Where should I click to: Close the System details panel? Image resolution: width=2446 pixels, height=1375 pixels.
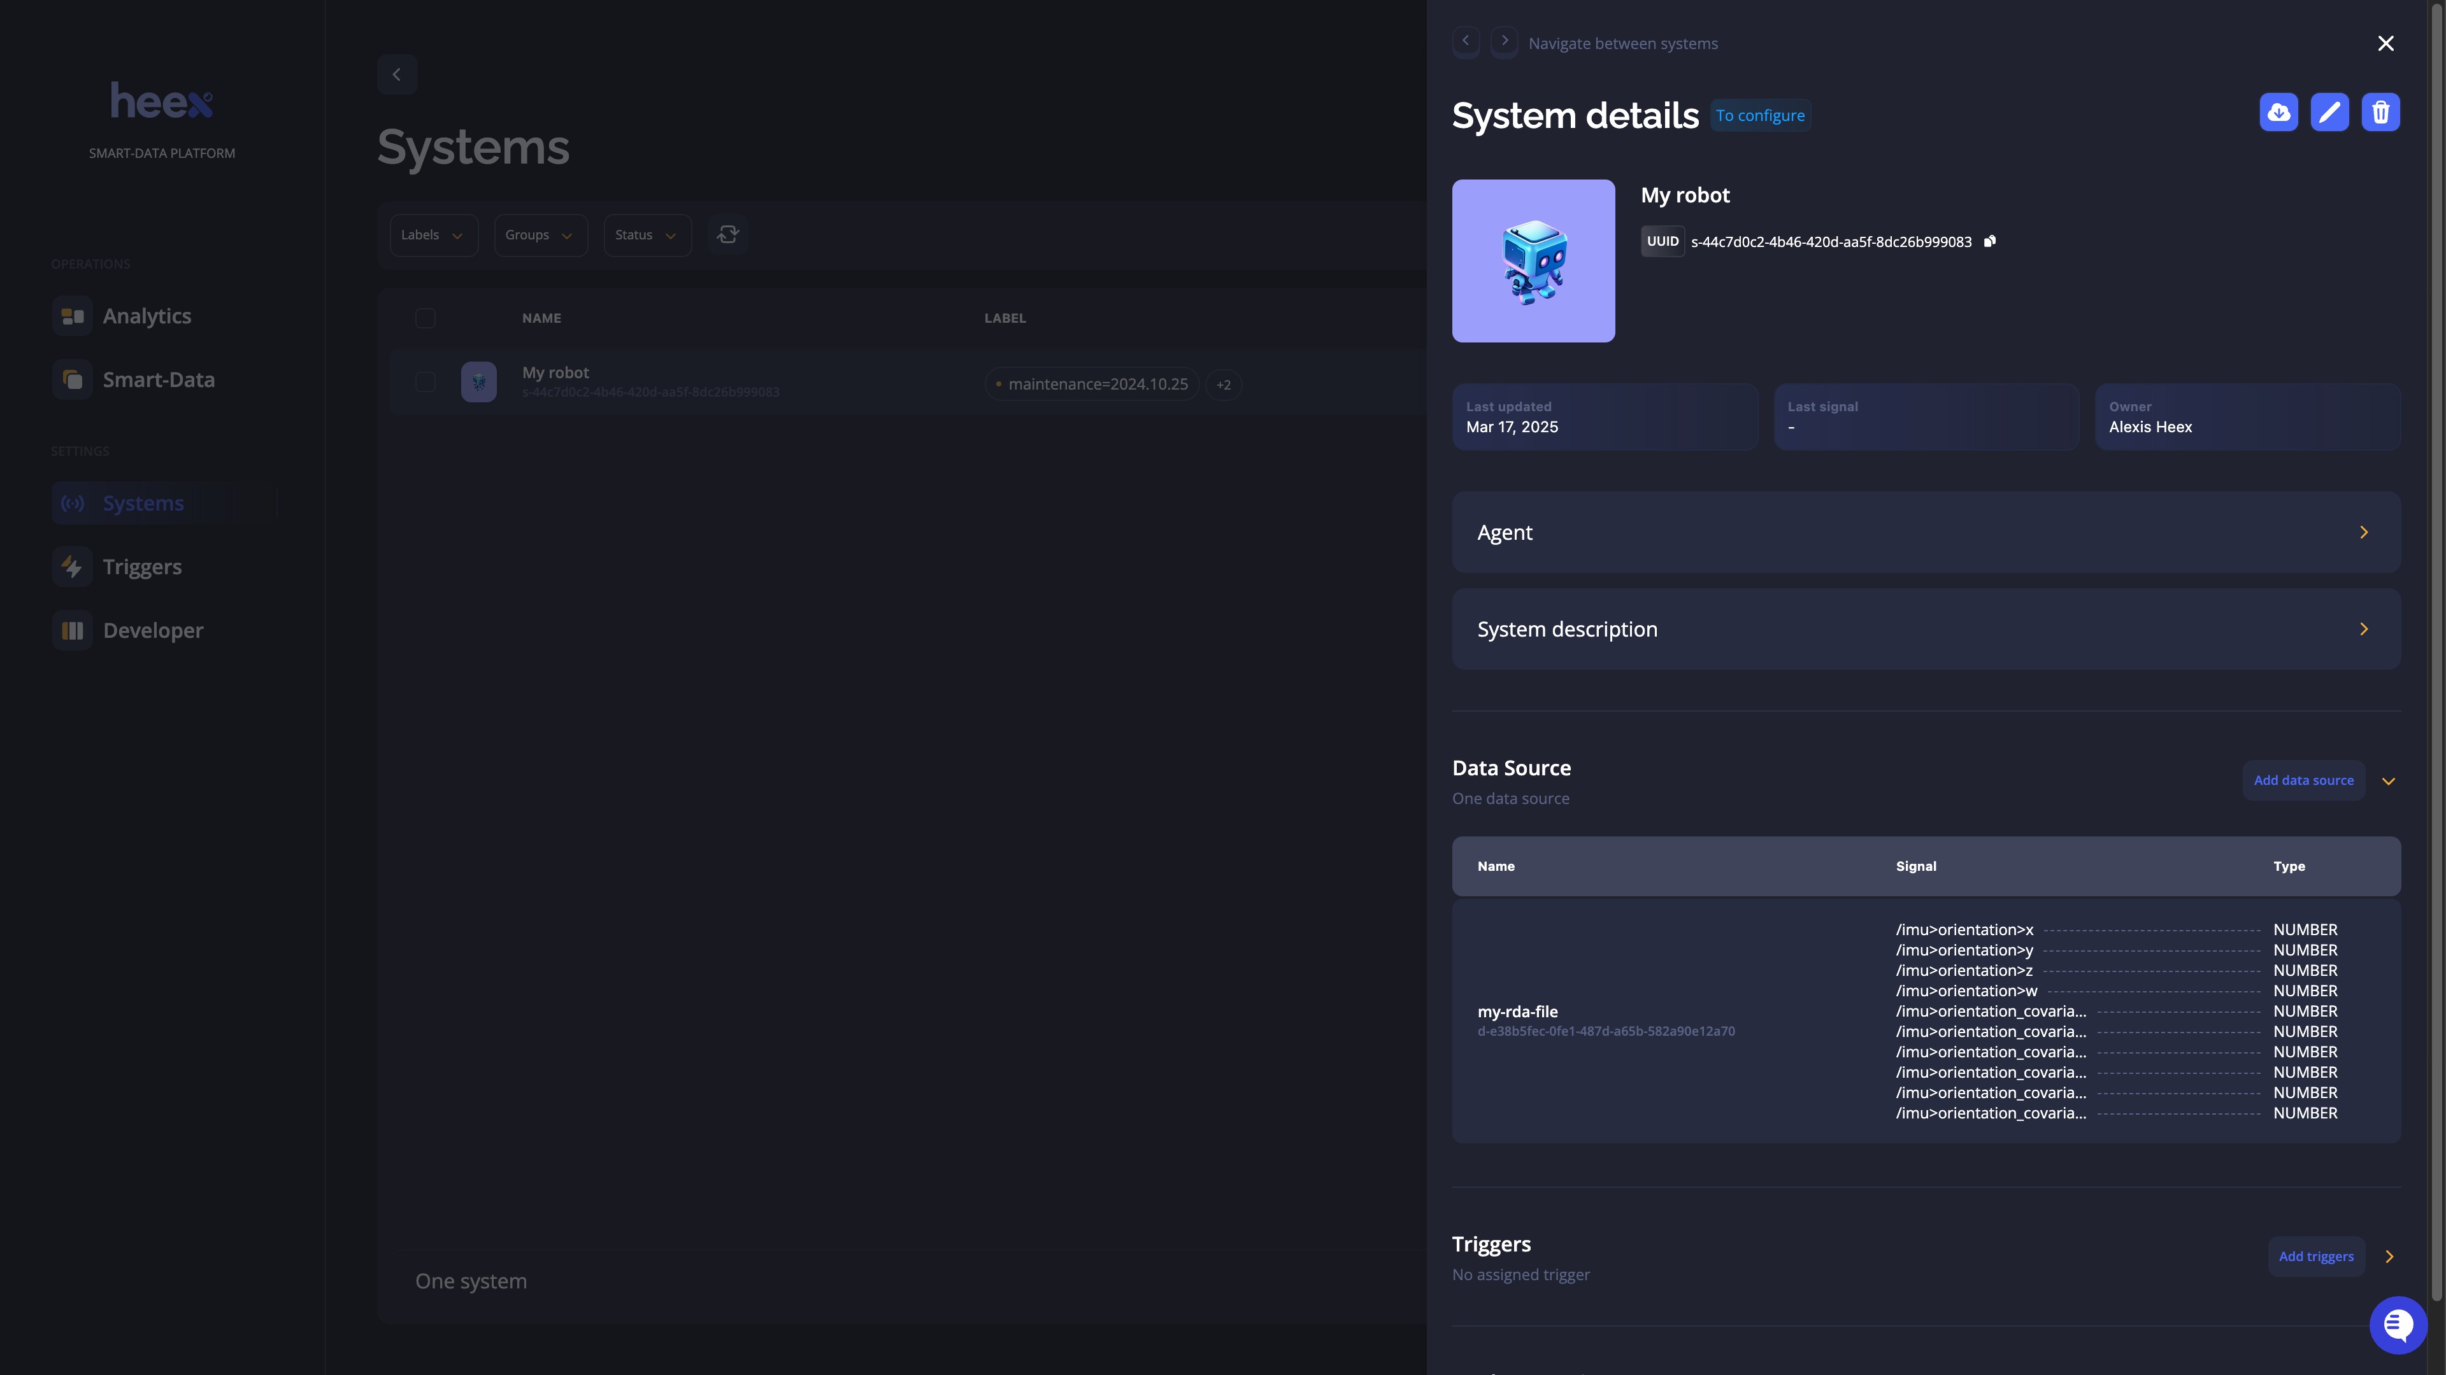[x=2385, y=44]
